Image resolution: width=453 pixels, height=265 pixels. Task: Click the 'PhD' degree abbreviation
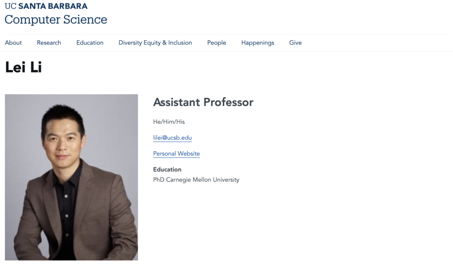point(159,180)
